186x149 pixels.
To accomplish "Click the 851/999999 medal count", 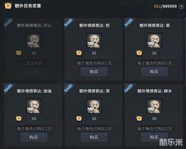I will coord(165,6).
